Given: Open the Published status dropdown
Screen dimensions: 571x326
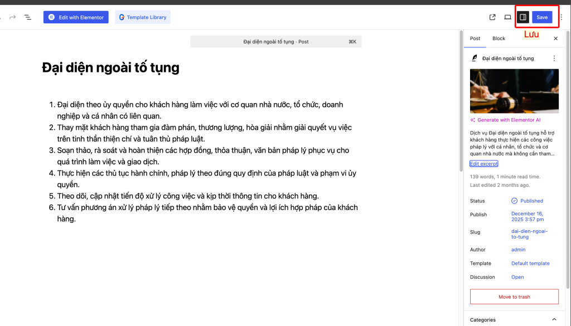Looking at the screenshot, I should pyautogui.click(x=527, y=201).
